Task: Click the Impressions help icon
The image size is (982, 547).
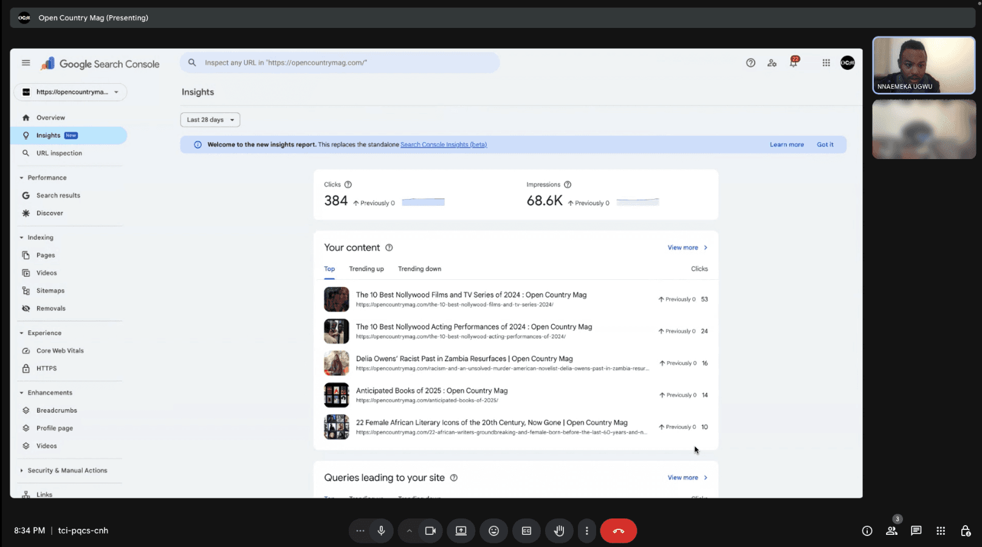Action: point(568,185)
